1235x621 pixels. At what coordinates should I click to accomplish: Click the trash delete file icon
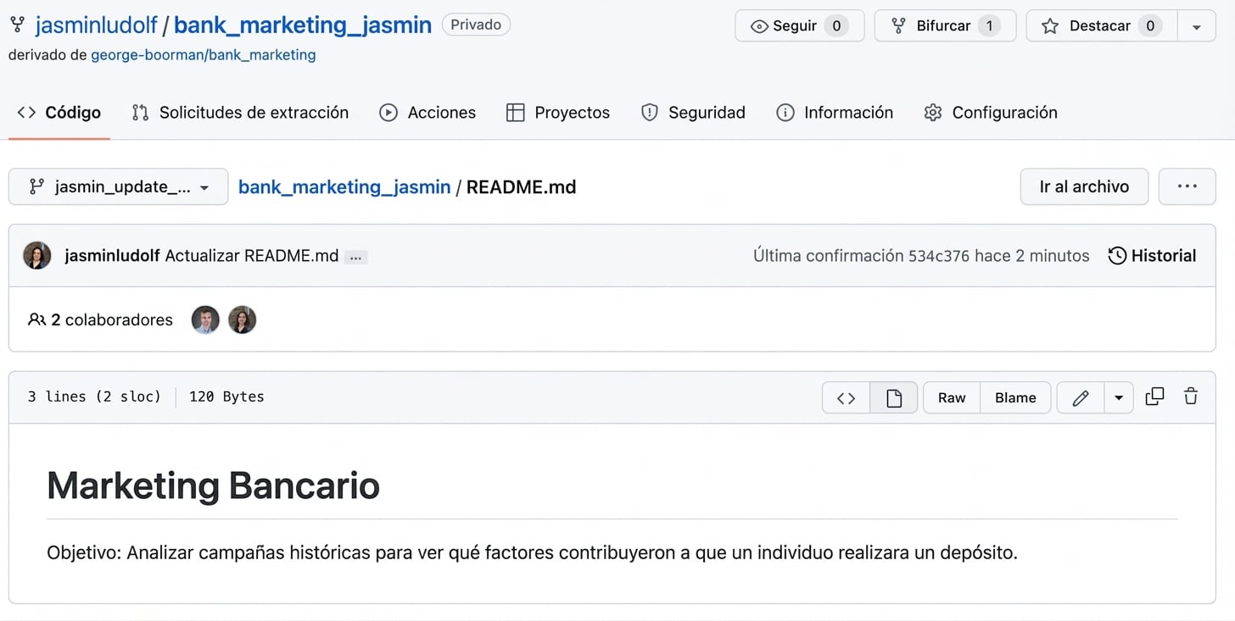tap(1191, 396)
